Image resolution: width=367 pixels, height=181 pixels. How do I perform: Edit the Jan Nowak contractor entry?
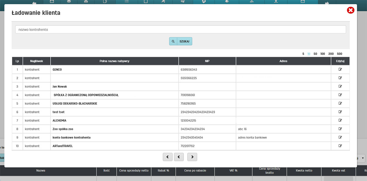coord(340,86)
